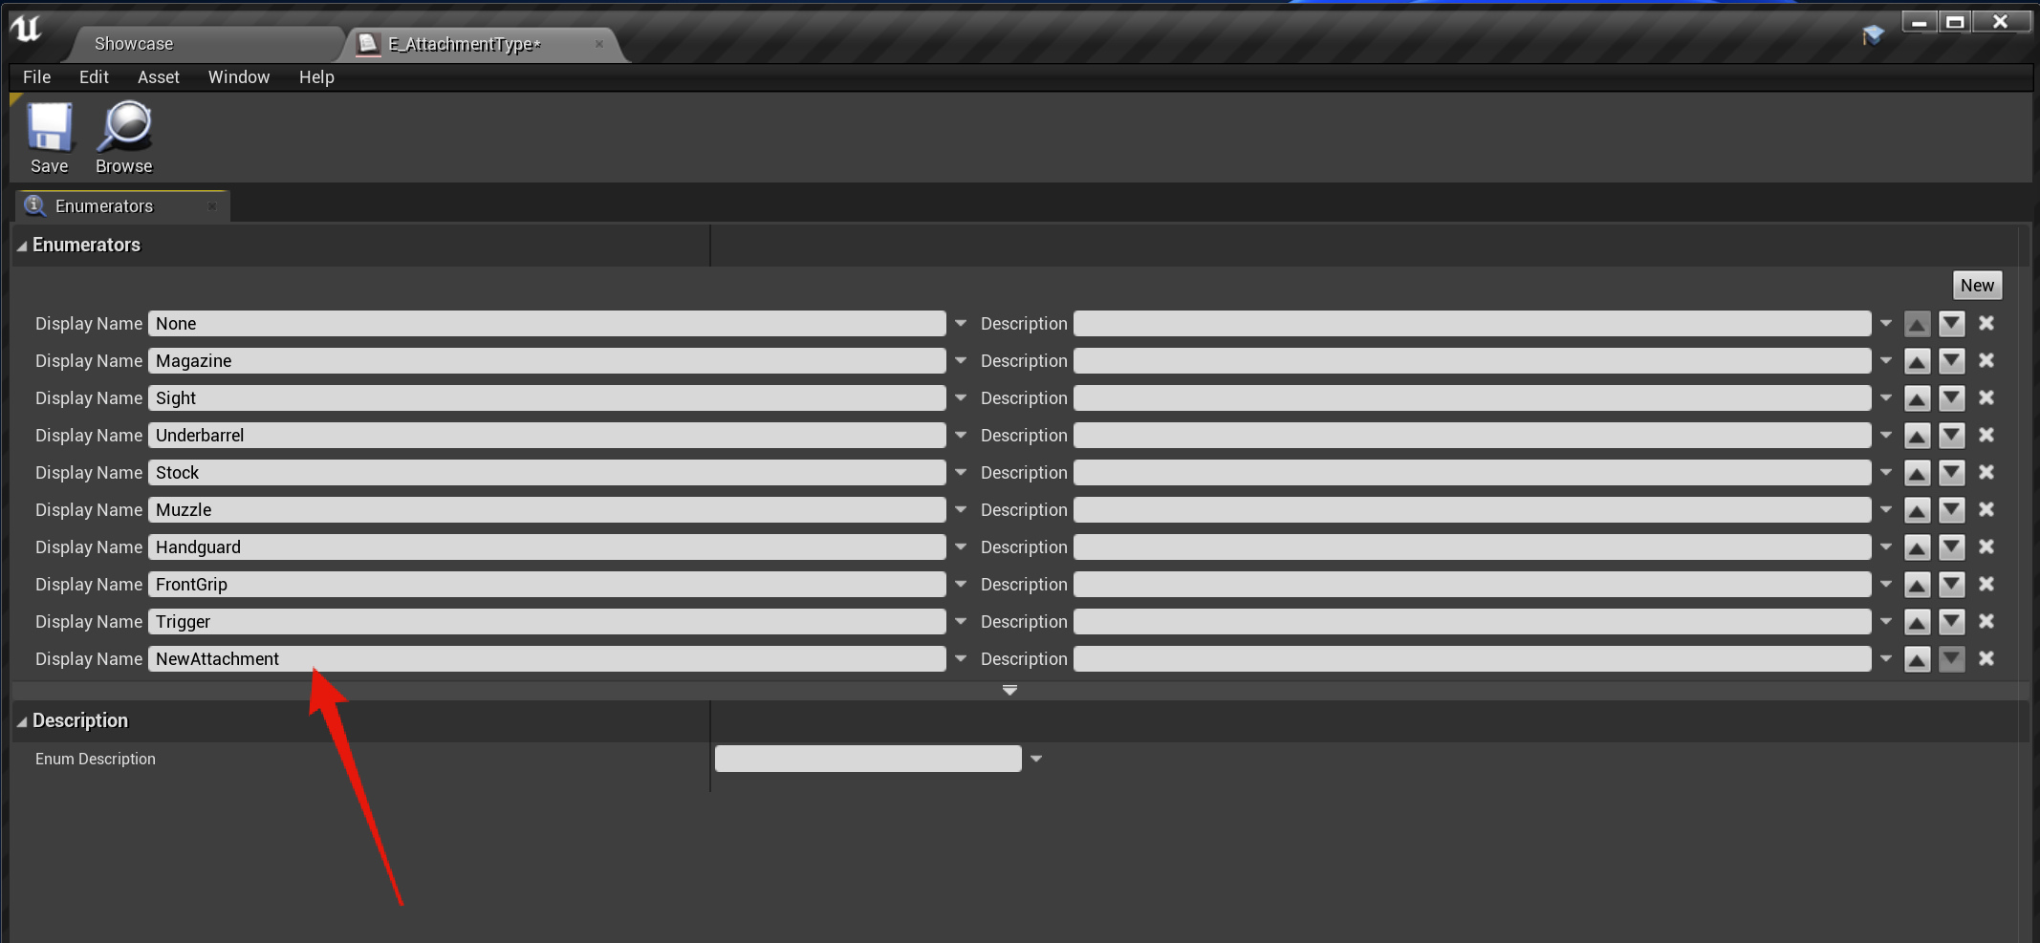The width and height of the screenshot is (2040, 943).
Task: Close the Enumerators panel tab
Action: [212, 206]
